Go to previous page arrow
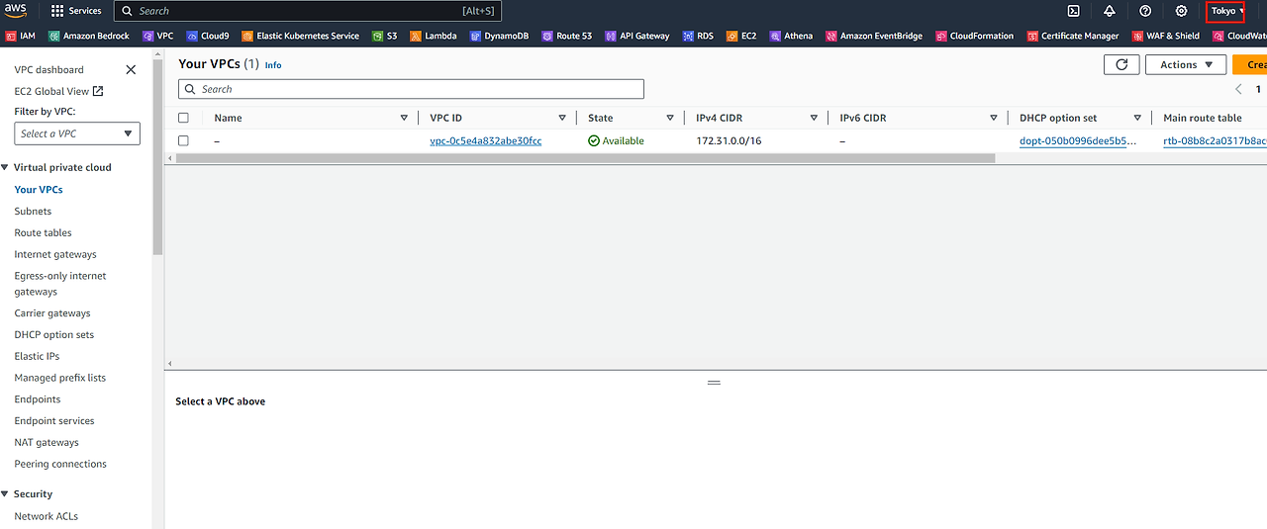The width and height of the screenshot is (1267, 529). tap(1238, 89)
